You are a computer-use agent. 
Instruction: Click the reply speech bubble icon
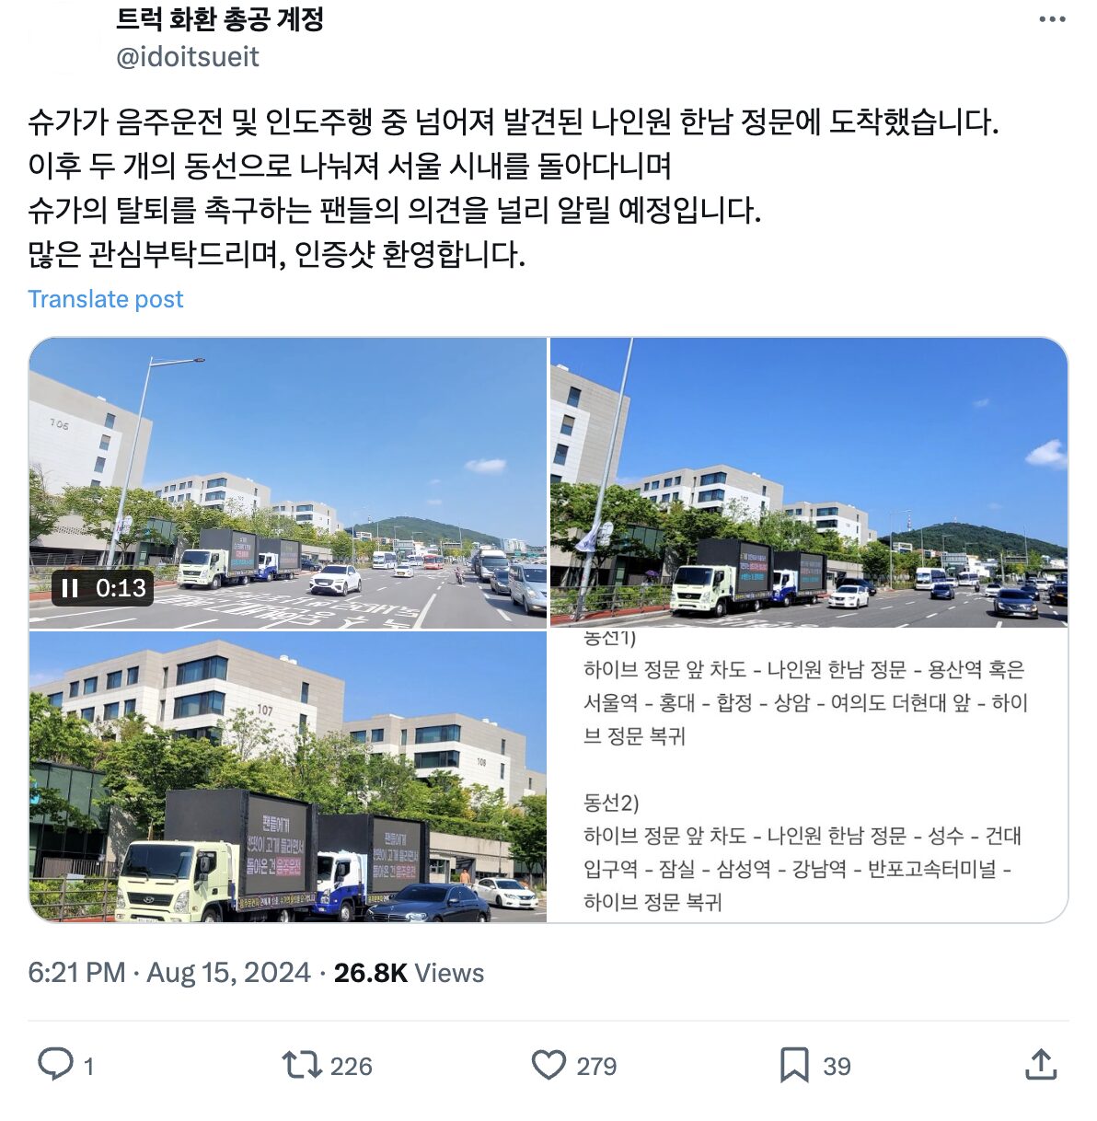pyautogui.click(x=55, y=1064)
